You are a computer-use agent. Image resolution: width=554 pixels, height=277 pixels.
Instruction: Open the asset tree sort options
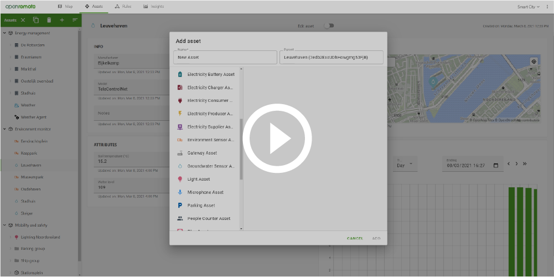pyautogui.click(x=75, y=20)
